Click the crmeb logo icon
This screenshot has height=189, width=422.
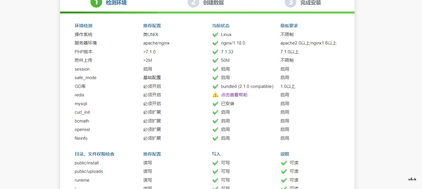[412, 179]
